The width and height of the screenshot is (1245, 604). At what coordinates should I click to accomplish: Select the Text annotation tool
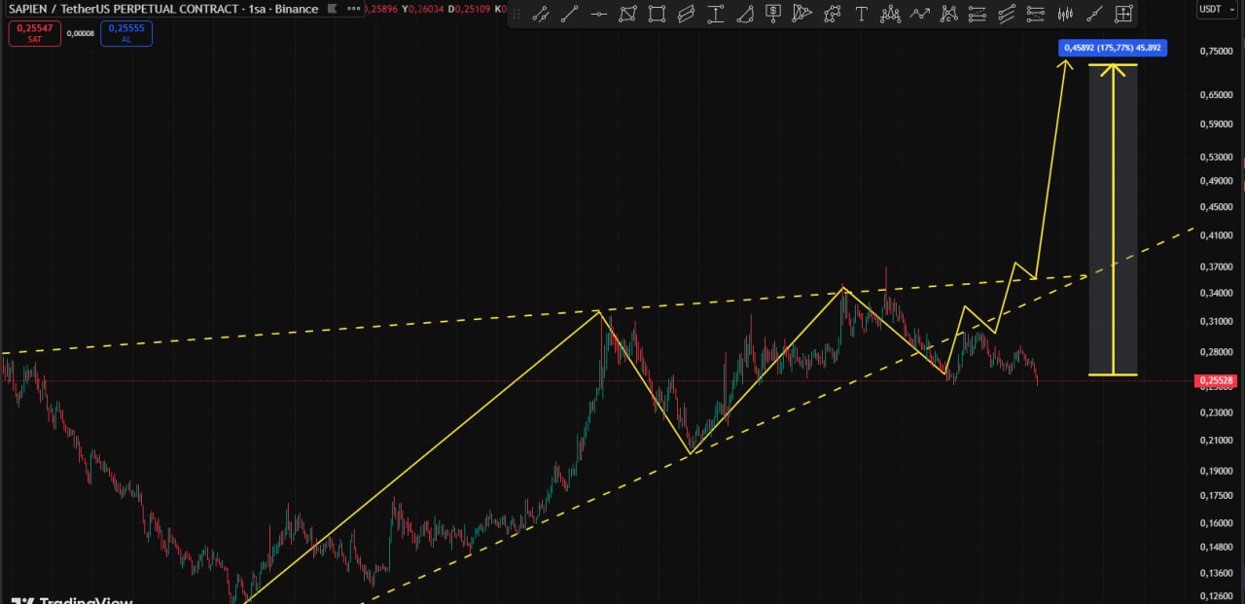coord(861,14)
